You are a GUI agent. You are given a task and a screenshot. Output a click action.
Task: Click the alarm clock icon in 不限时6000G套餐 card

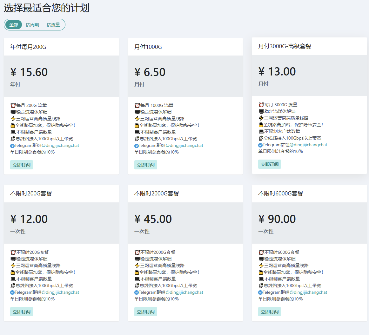coord(261,252)
